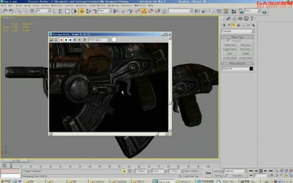Toggle the Spinner Snap button
Screen dimensions: 293x183
pos(157,11)
